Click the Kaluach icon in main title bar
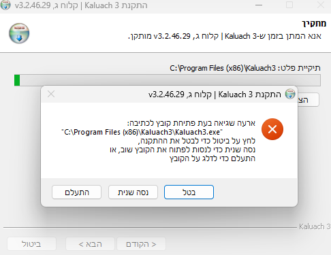The width and height of the screenshot is (331, 255). (x=5, y=5)
